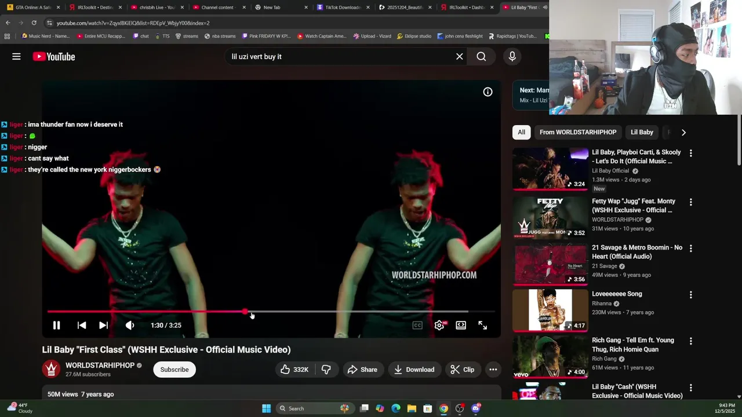This screenshot has width=742, height=417.
Task: Start voice search with the microphone
Action: (512, 56)
